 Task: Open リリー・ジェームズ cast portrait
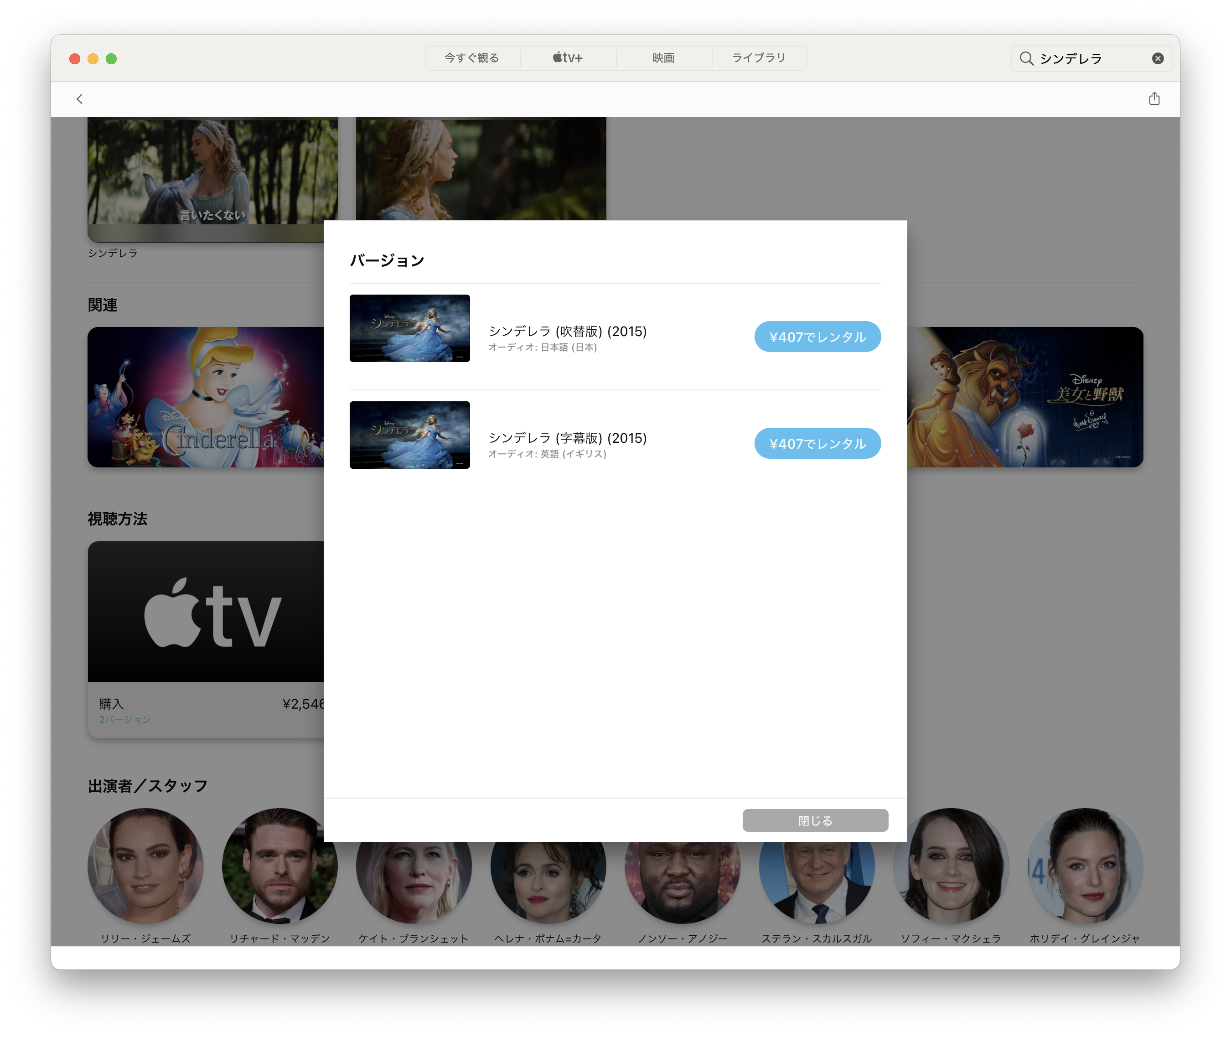(x=145, y=866)
